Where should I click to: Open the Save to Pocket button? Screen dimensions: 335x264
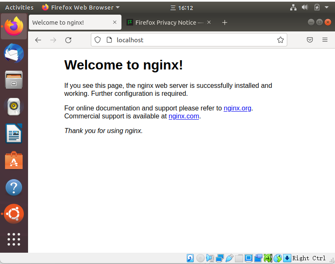click(x=310, y=40)
